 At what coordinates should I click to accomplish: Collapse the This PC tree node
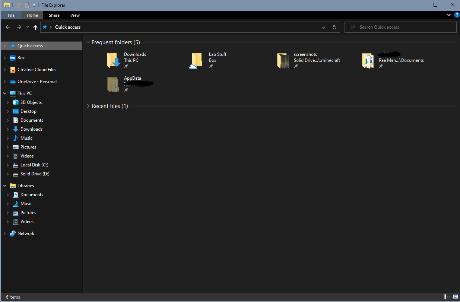[4, 93]
